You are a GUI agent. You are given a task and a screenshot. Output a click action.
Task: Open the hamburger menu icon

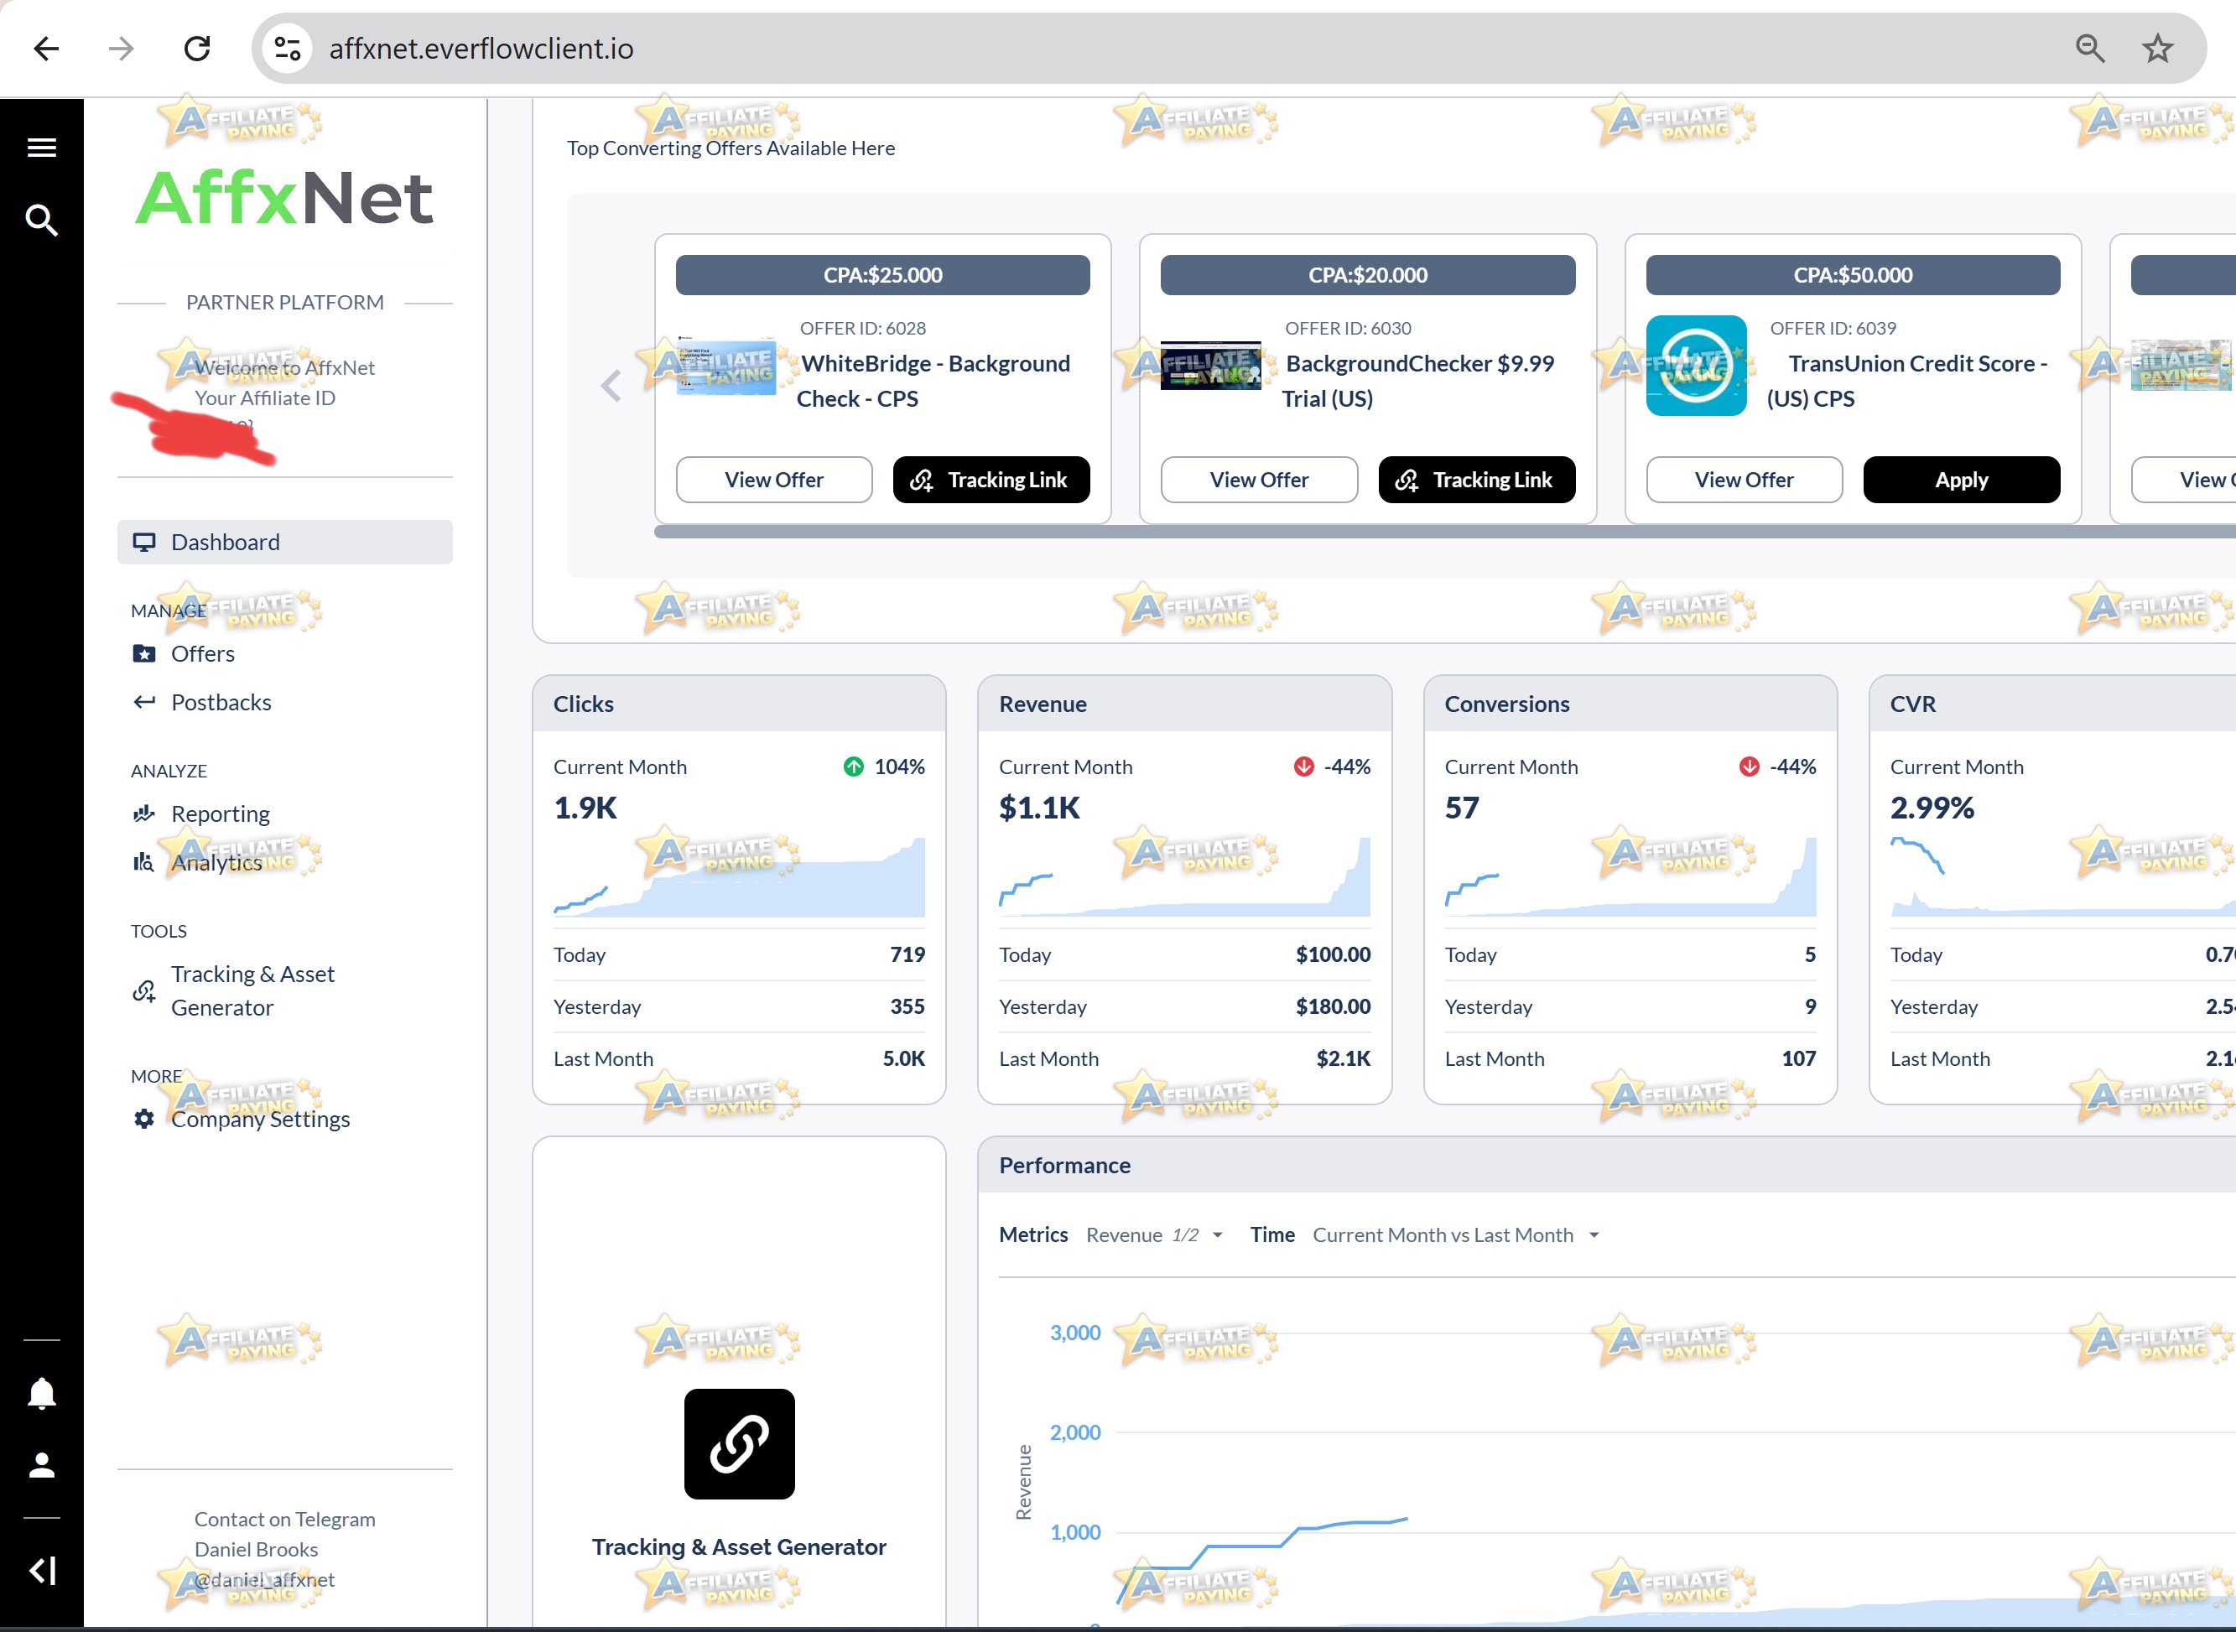41,148
